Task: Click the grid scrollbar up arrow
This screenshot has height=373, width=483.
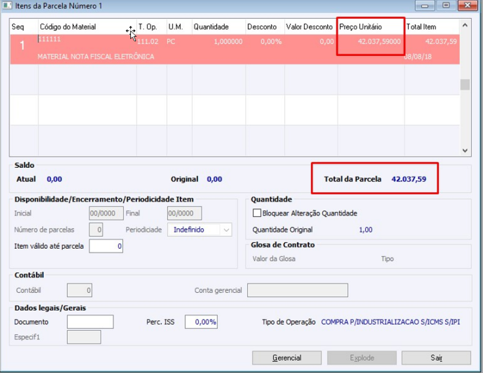Action: pos(465,25)
